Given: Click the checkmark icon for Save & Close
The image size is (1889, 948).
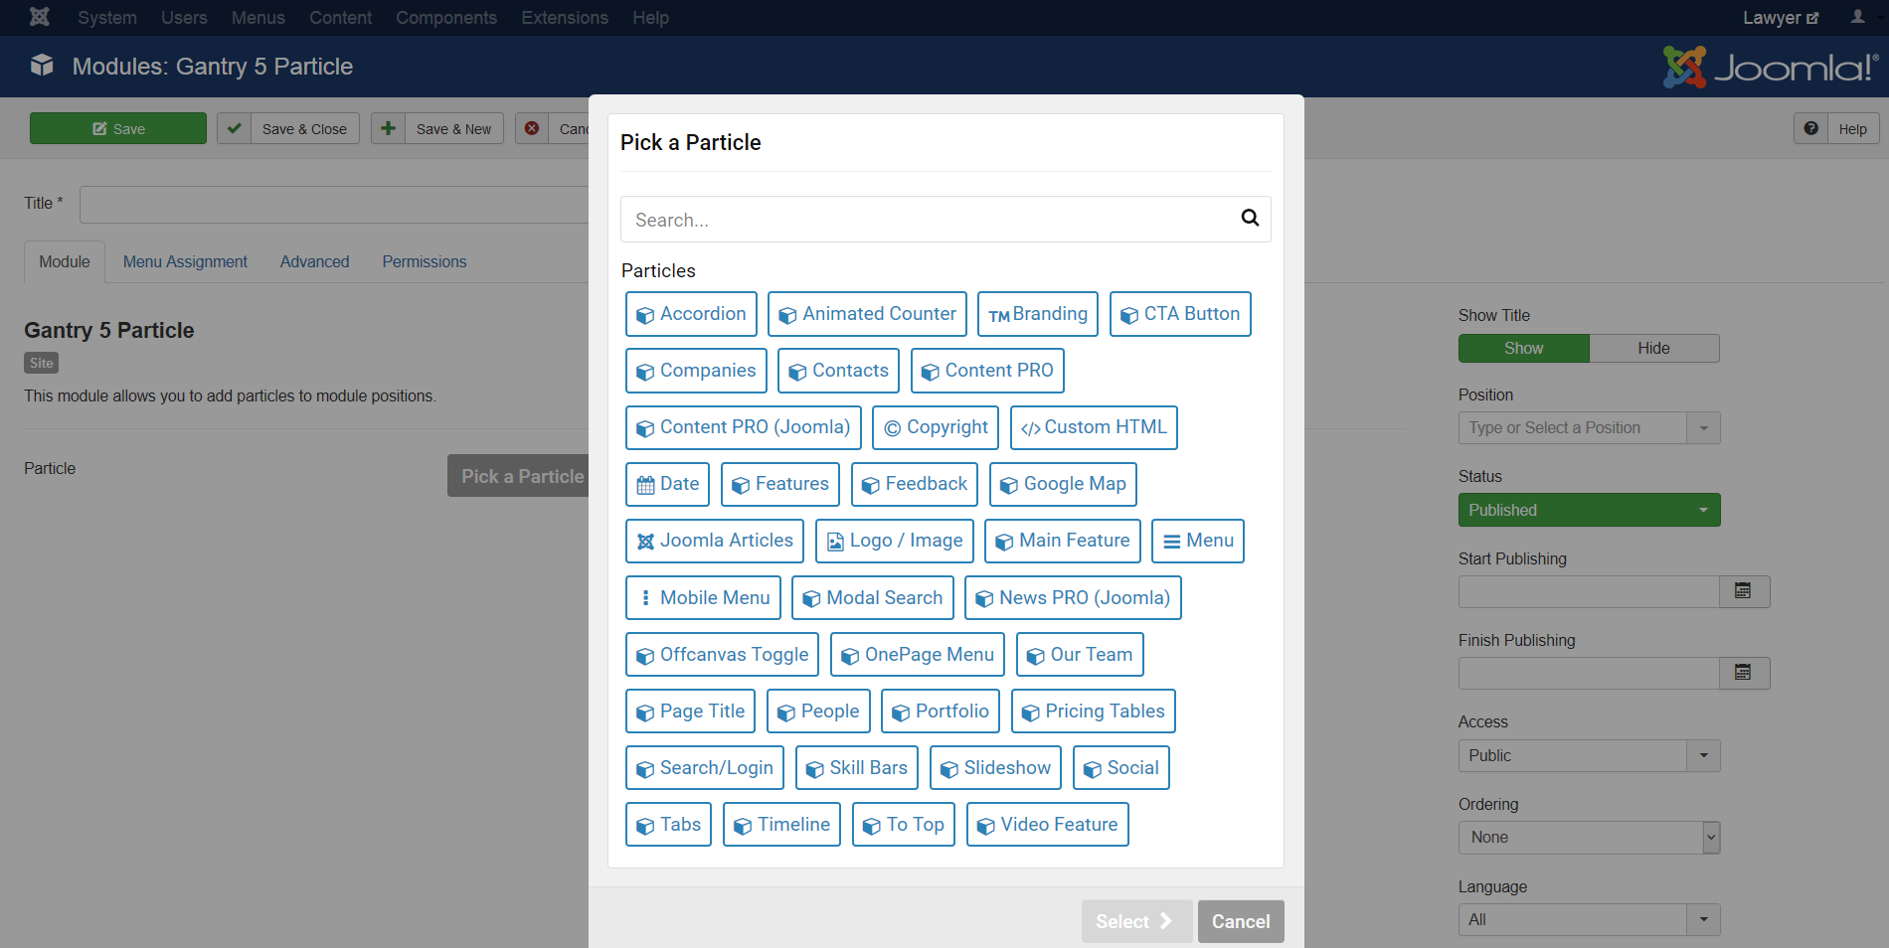Looking at the screenshot, I should pos(235,128).
